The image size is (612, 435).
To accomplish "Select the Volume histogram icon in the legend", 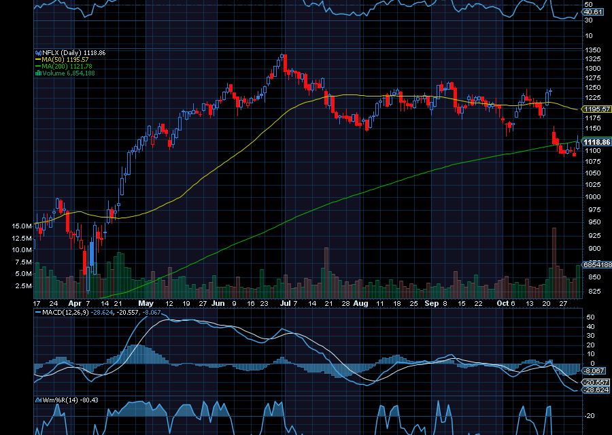I will click(x=39, y=71).
